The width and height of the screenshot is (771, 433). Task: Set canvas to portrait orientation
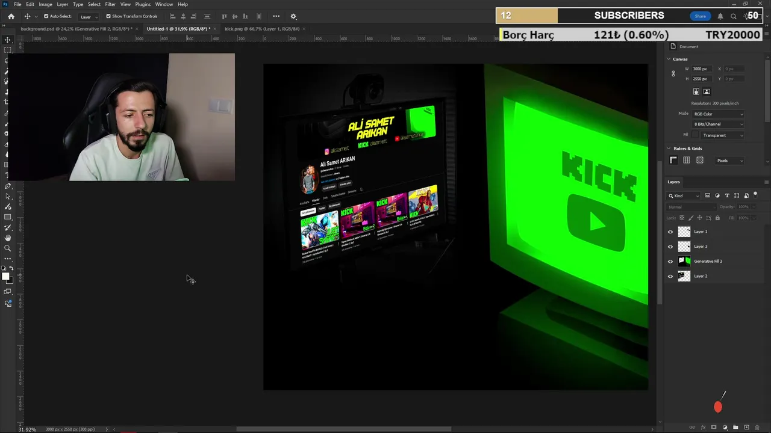[x=696, y=91]
